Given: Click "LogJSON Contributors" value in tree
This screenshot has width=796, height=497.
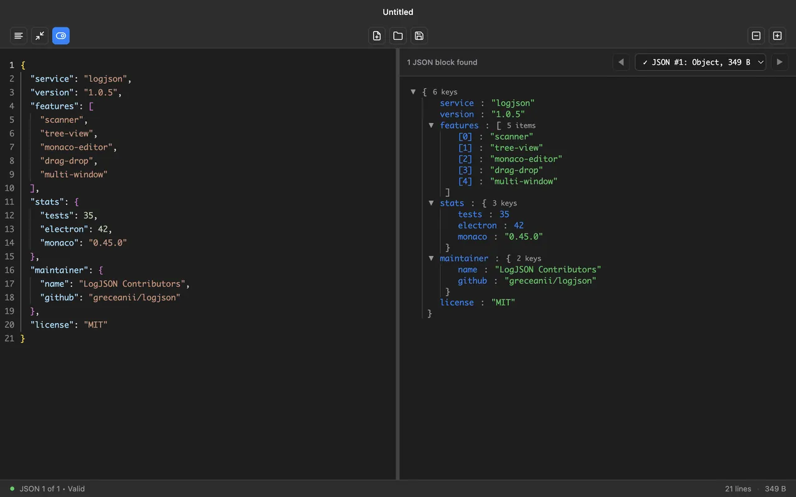Looking at the screenshot, I should click(548, 270).
